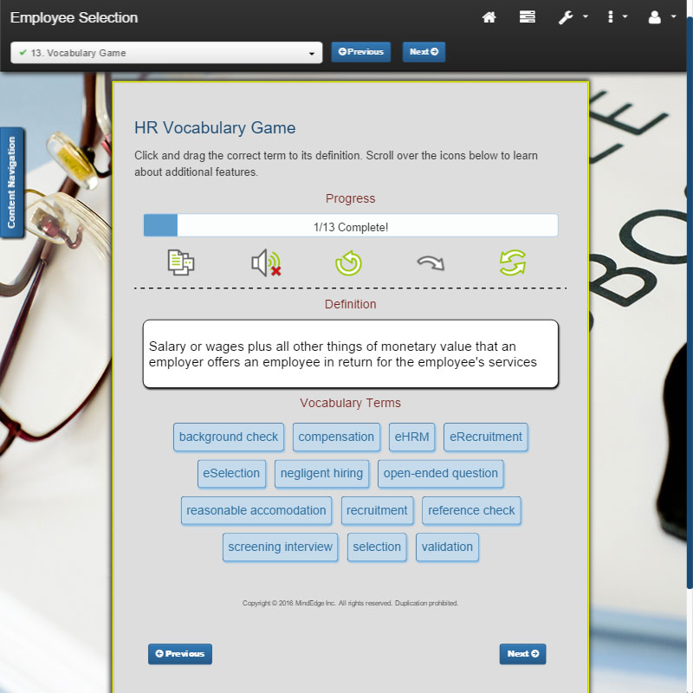This screenshot has height=693, width=693.
Task: Click the home icon in top bar
Action: tap(489, 17)
